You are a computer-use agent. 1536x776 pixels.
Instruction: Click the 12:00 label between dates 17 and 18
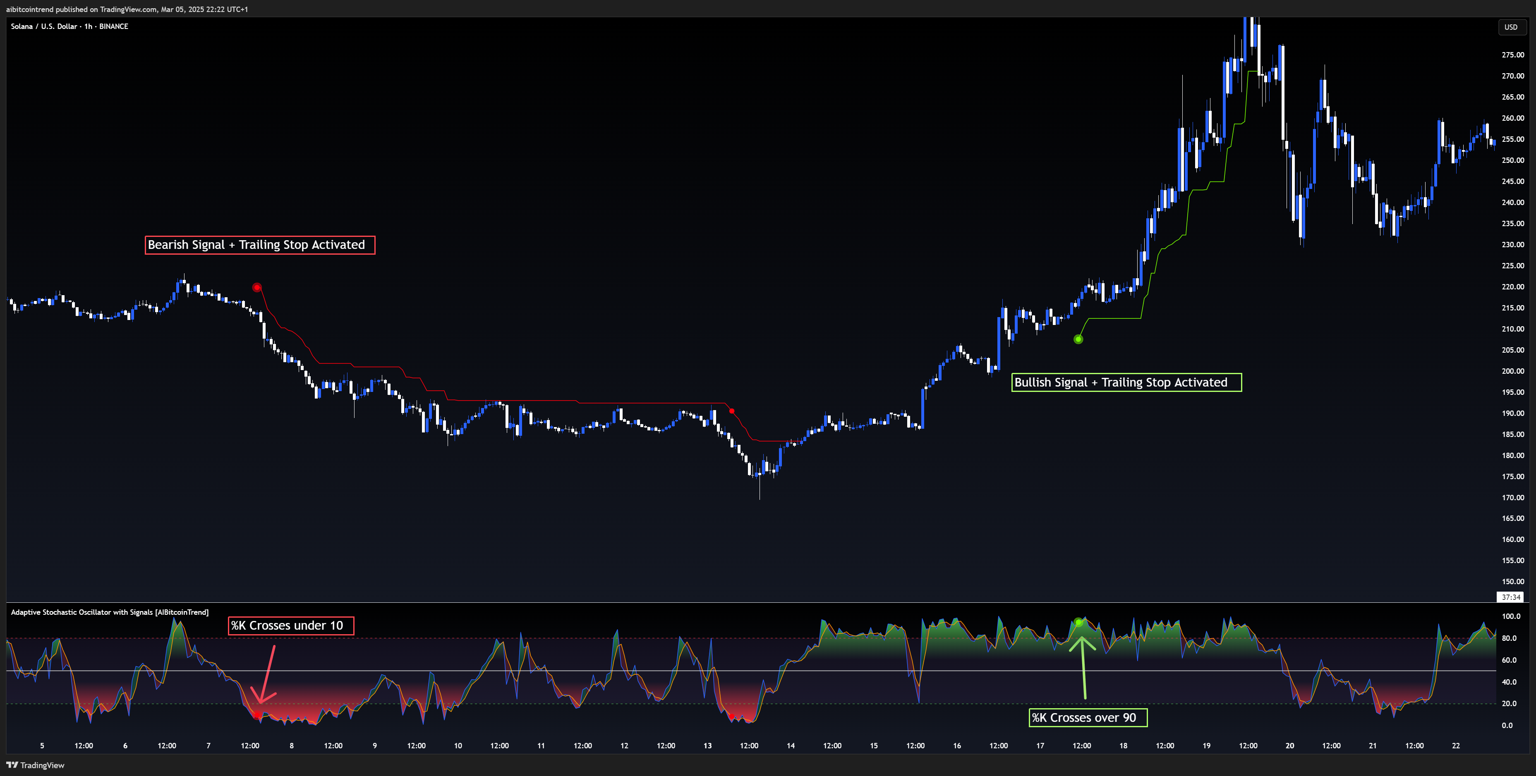pos(1082,745)
